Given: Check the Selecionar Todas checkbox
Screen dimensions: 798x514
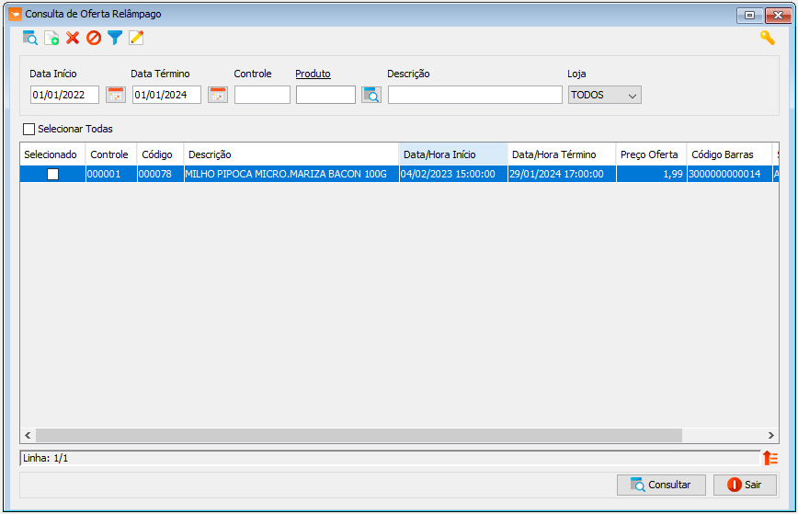Looking at the screenshot, I should point(29,130).
